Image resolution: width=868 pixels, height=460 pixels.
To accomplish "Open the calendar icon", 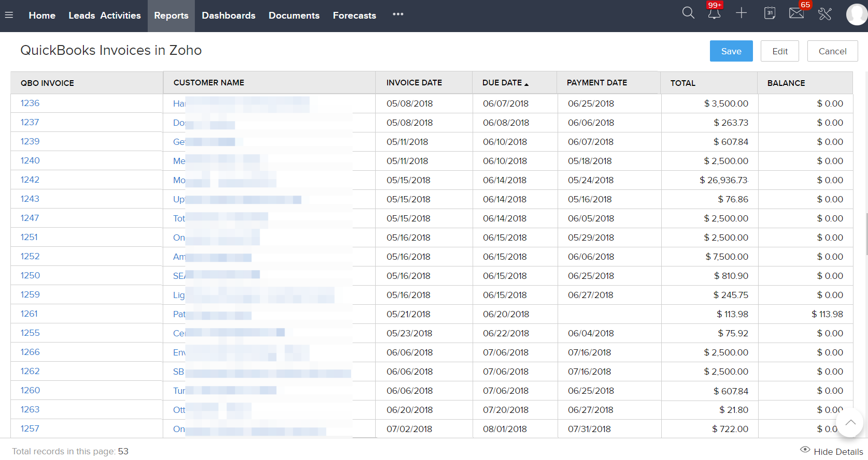I will pos(770,13).
